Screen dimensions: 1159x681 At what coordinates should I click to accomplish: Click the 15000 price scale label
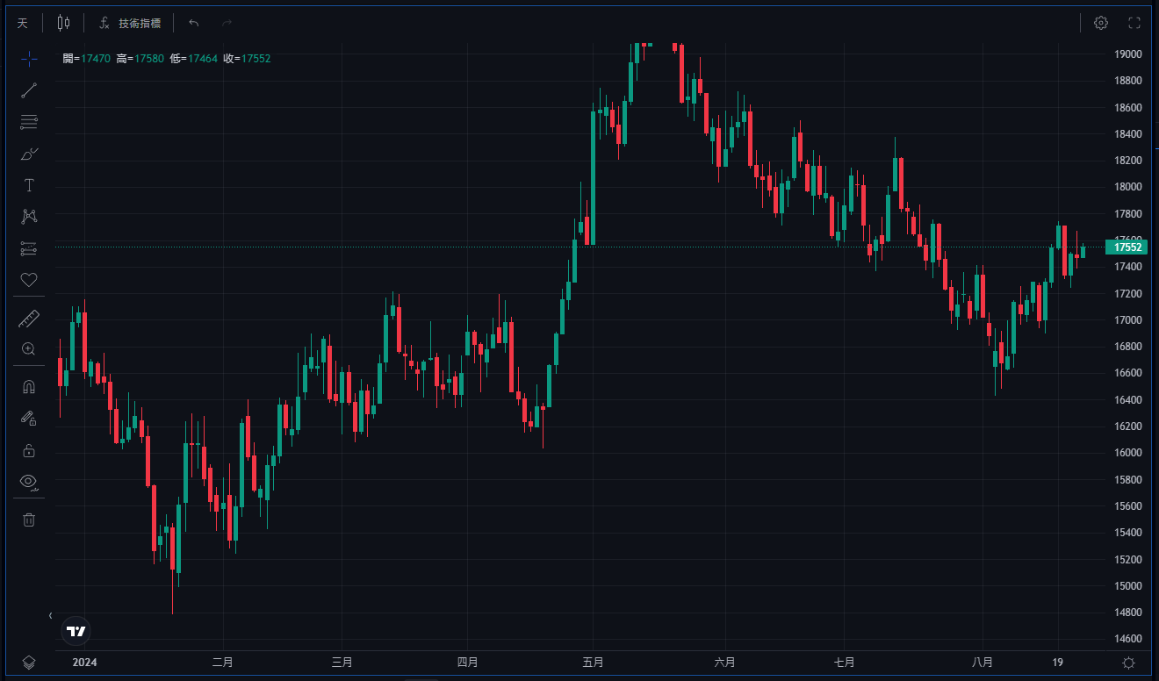(1127, 586)
